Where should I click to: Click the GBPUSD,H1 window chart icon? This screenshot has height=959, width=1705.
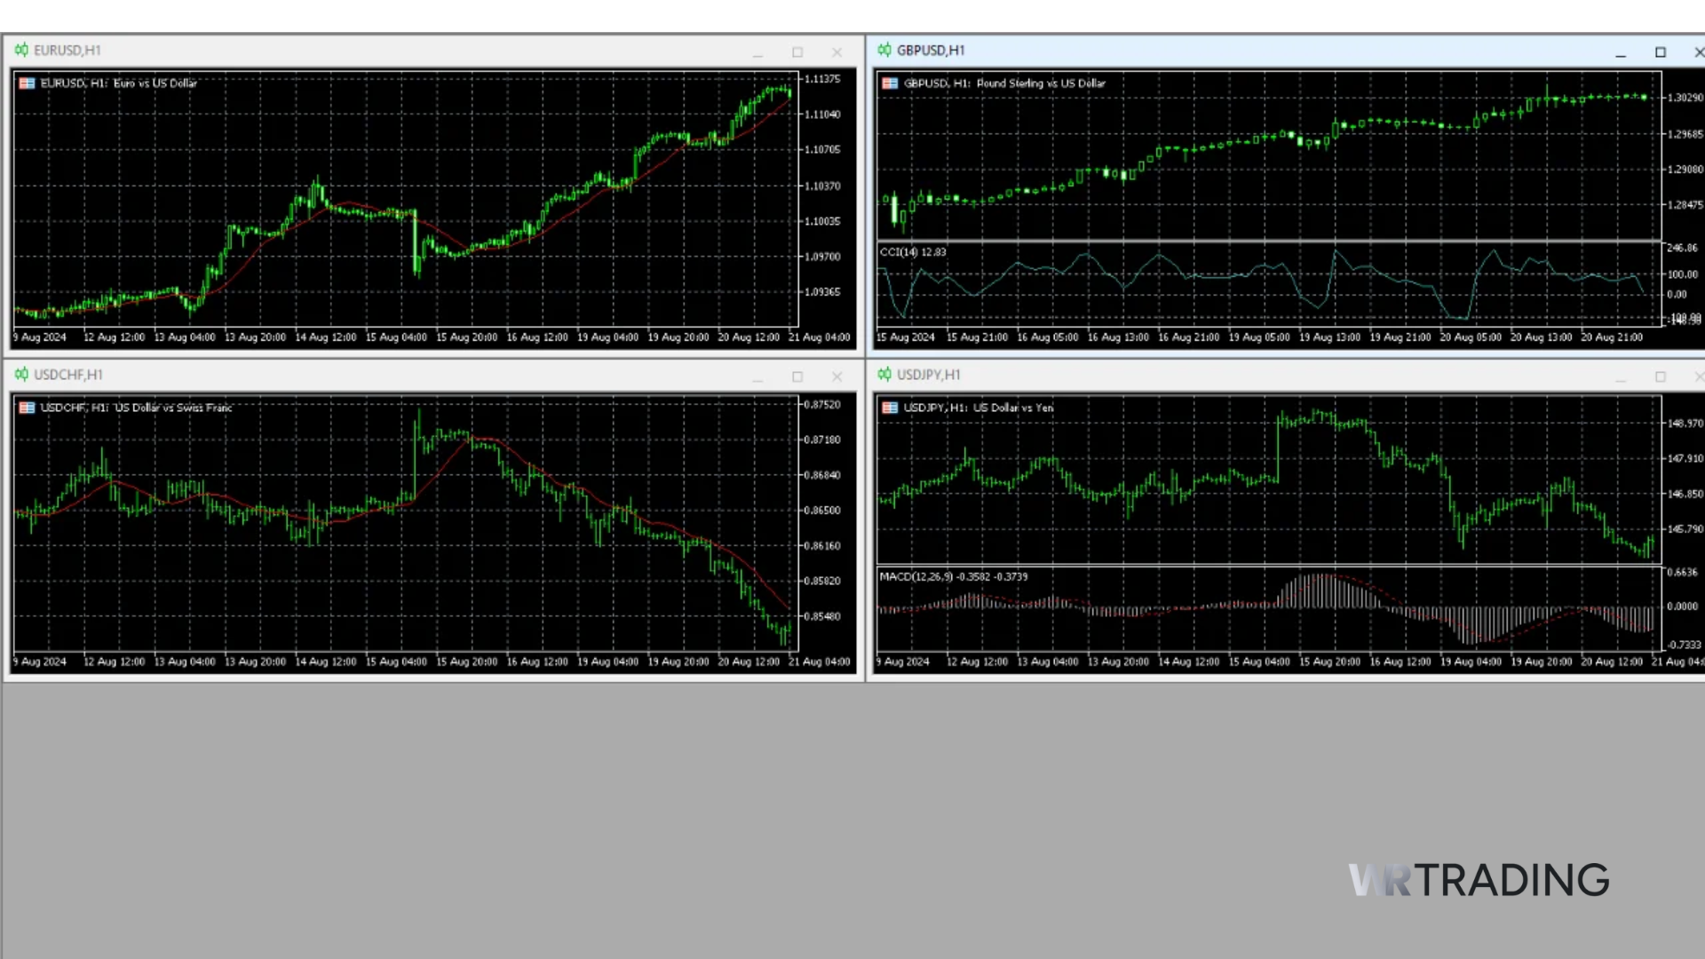pyautogui.click(x=884, y=51)
